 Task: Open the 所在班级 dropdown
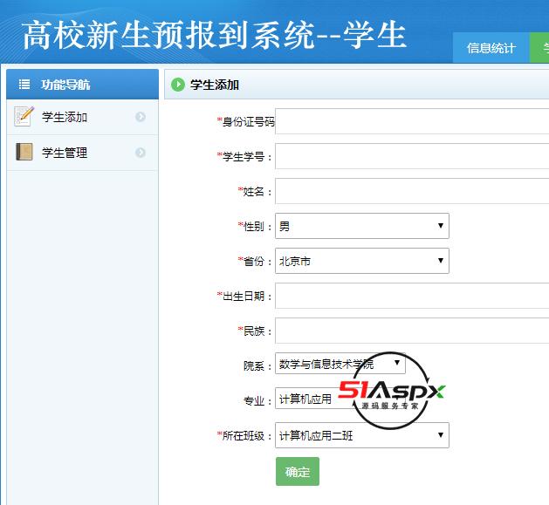pyautogui.click(x=362, y=435)
